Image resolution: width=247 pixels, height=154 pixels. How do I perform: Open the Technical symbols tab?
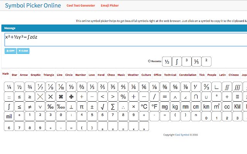point(170,75)
